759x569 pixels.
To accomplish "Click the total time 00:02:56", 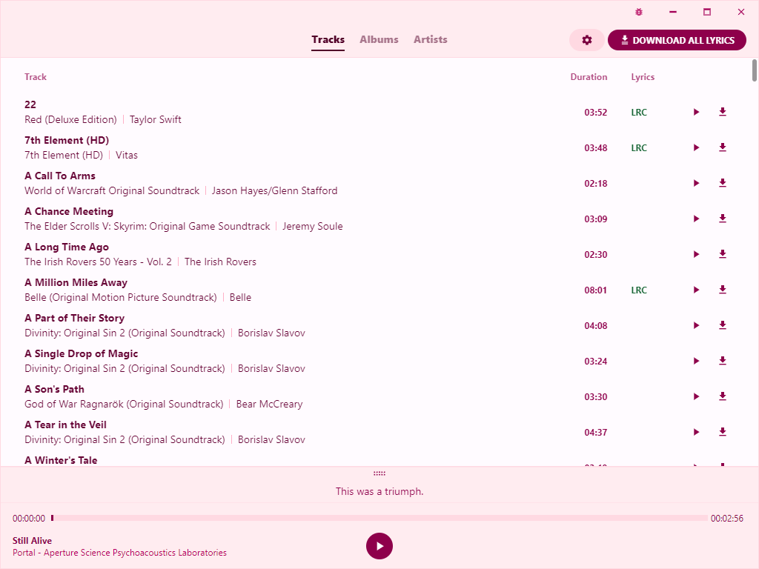I will point(727,518).
